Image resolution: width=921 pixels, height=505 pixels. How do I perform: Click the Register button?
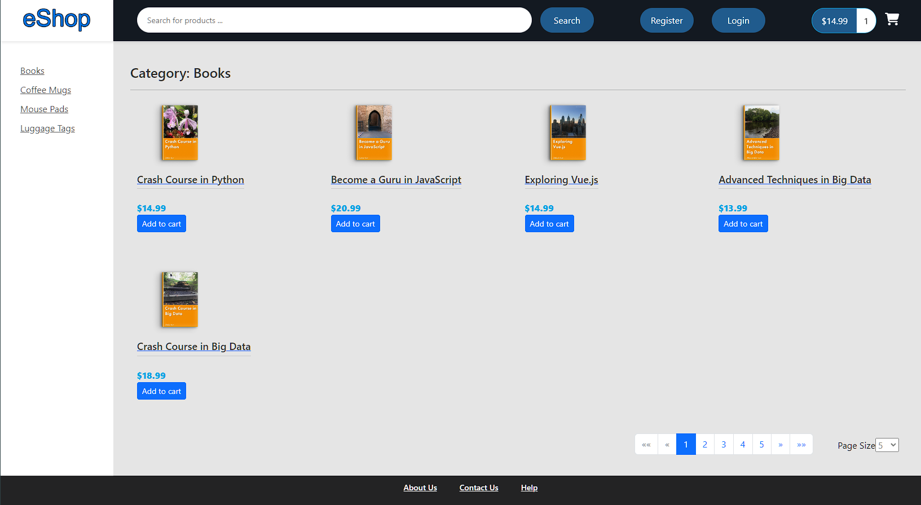[x=667, y=21]
